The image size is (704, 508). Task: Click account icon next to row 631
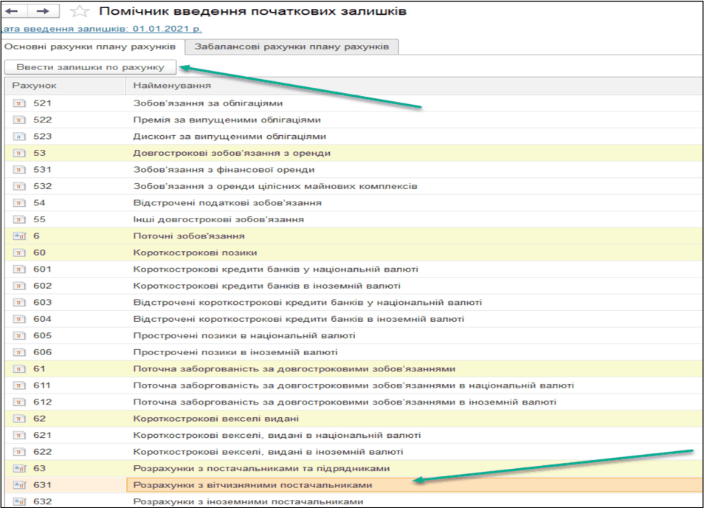click(x=20, y=485)
